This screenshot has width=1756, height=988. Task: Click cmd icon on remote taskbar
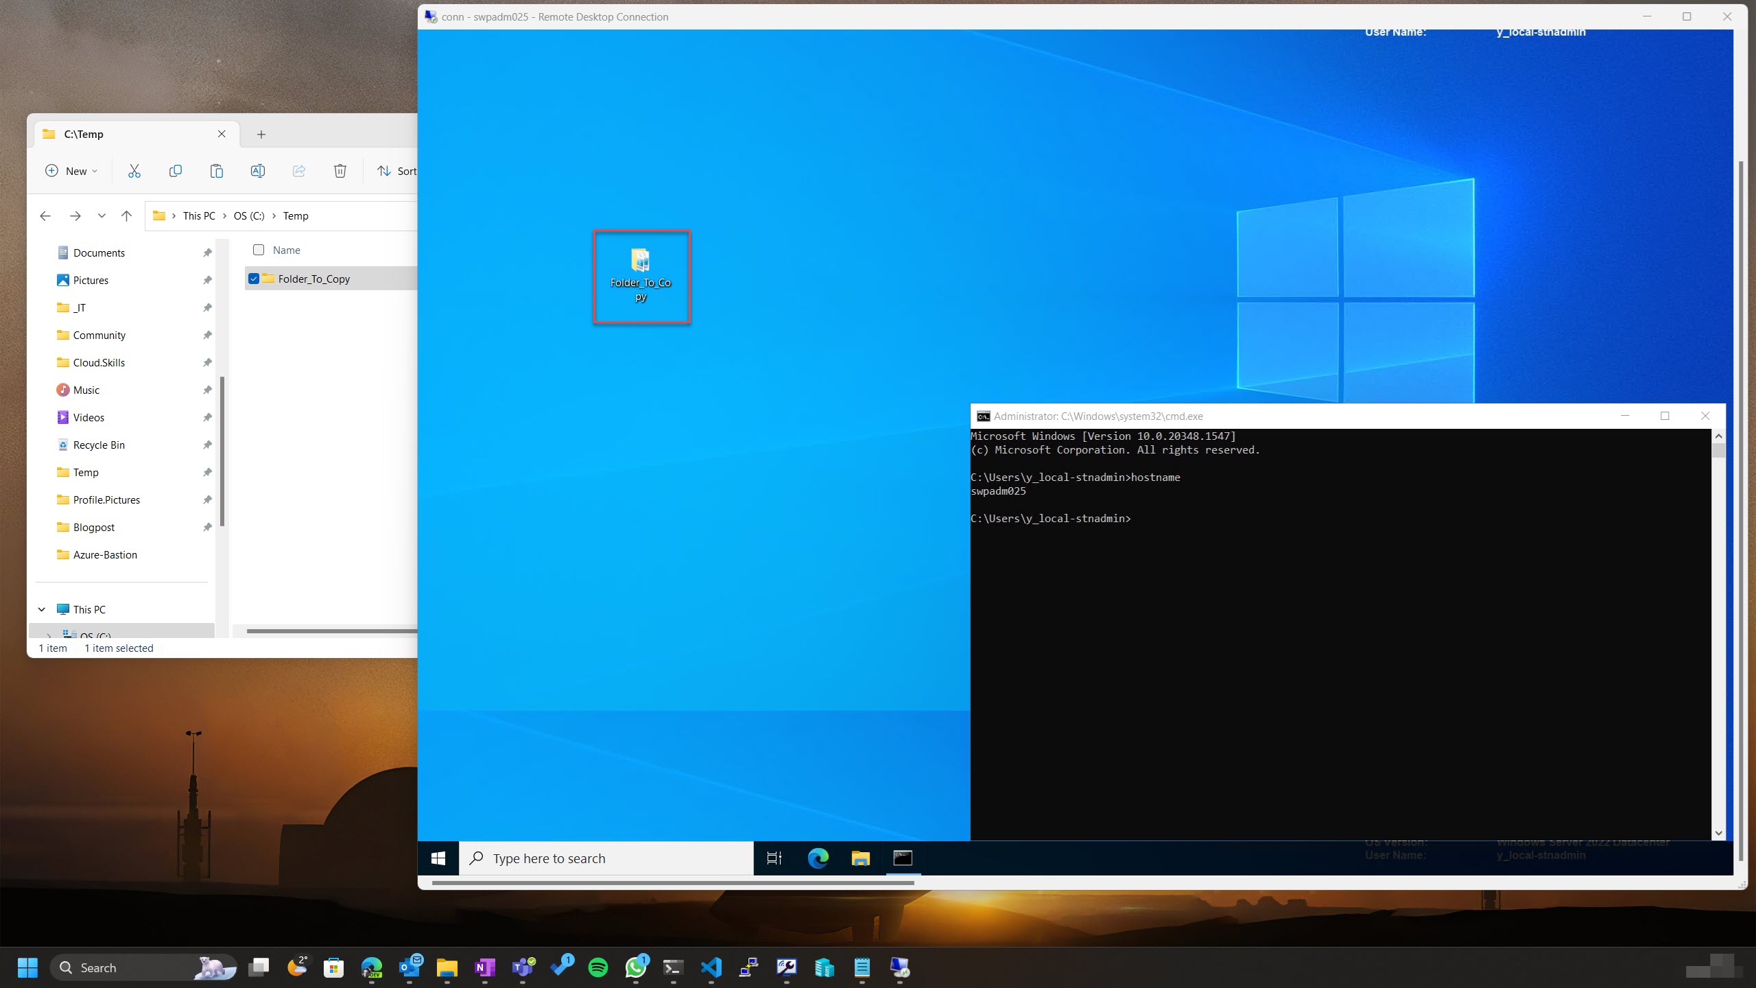tap(903, 858)
